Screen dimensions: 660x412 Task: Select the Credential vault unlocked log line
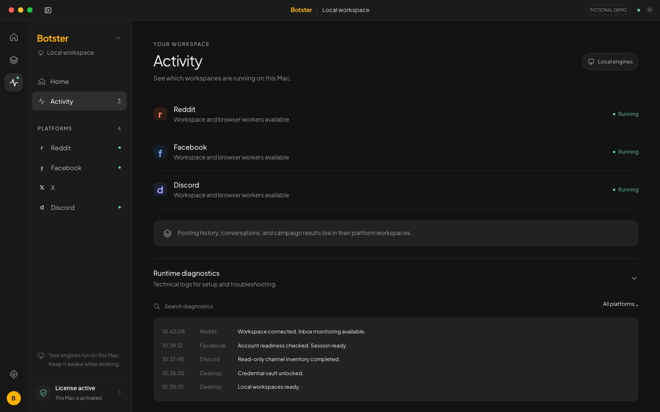pos(270,373)
